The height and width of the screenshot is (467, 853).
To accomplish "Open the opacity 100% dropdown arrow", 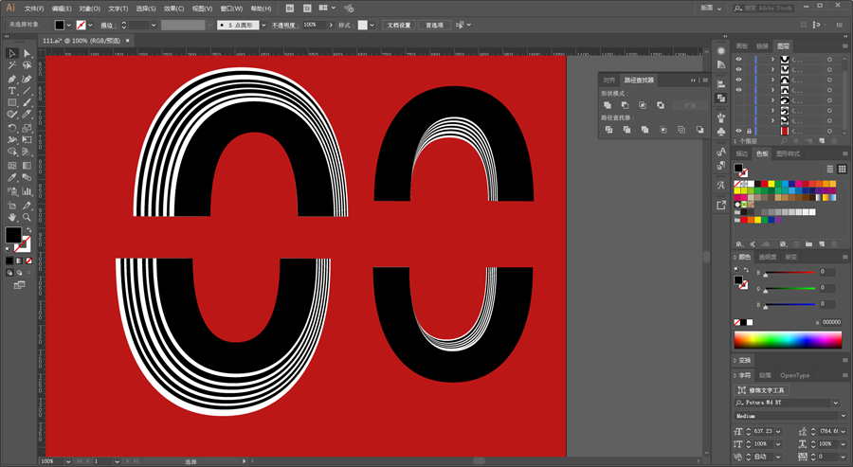I will (x=331, y=25).
